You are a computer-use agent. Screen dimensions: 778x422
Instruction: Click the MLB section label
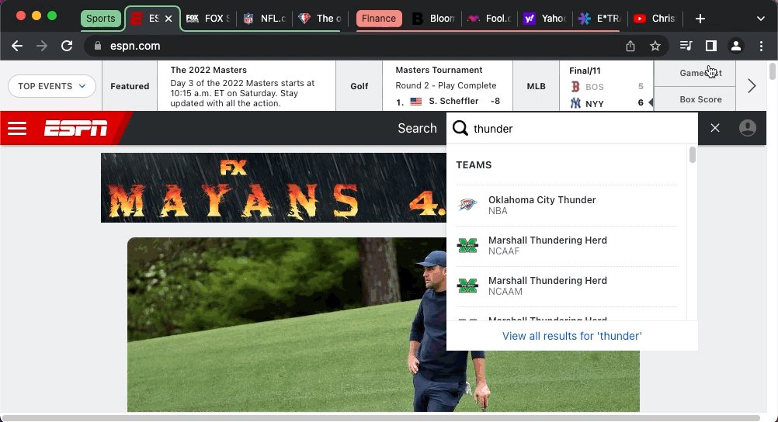[x=536, y=86]
